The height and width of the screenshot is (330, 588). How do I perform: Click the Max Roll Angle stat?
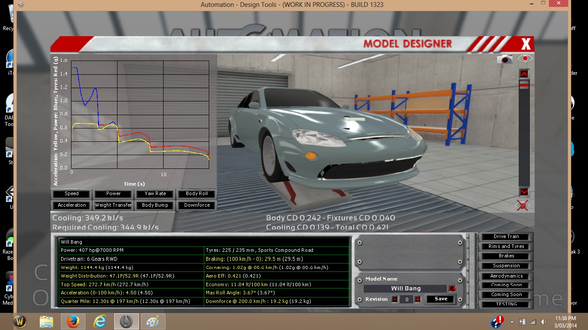point(277,293)
